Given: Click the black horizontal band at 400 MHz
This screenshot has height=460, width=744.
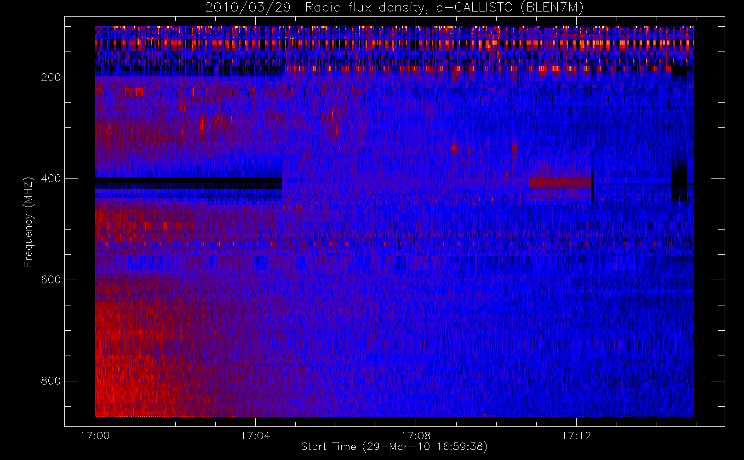Looking at the screenshot, I should pos(189,184).
